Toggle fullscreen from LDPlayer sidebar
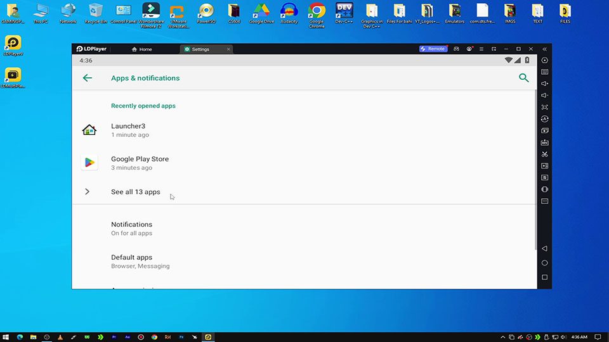Image resolution: width=609 pixels, height=342 pixels. (x=544, y=107)
